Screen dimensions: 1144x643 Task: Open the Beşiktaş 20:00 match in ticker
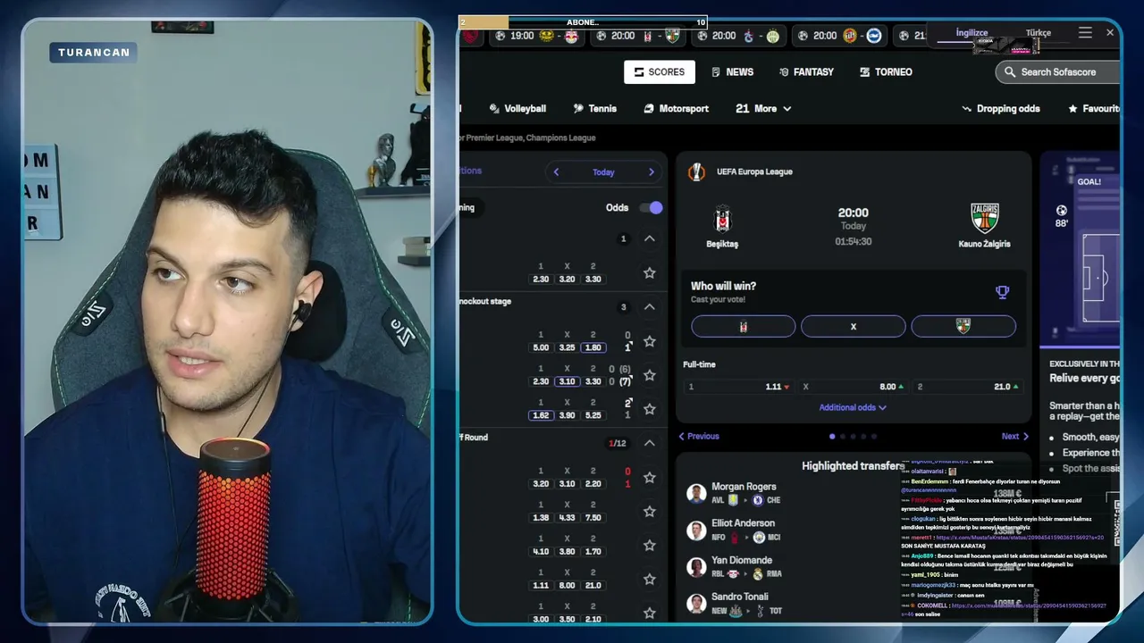(638, 36)
